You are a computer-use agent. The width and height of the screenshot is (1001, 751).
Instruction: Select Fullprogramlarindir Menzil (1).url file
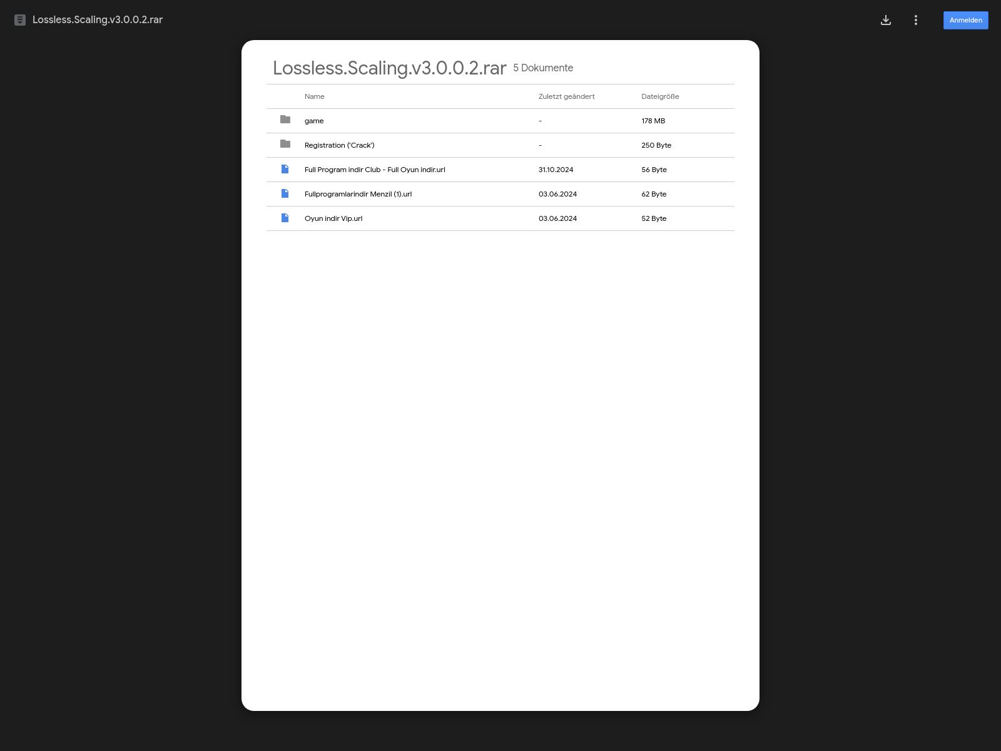pos(500,194)
